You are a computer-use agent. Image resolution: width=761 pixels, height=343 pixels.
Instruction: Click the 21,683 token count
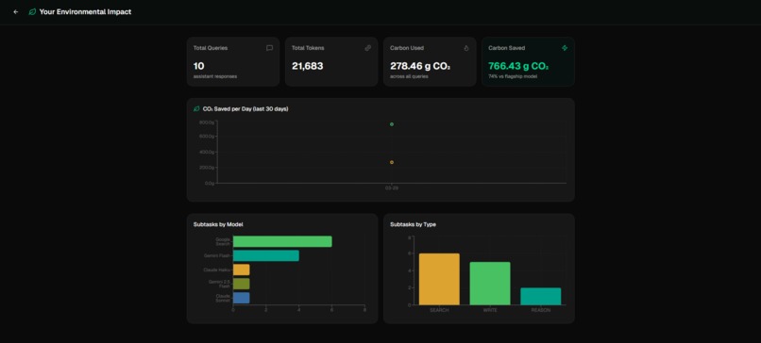[307, 66]
